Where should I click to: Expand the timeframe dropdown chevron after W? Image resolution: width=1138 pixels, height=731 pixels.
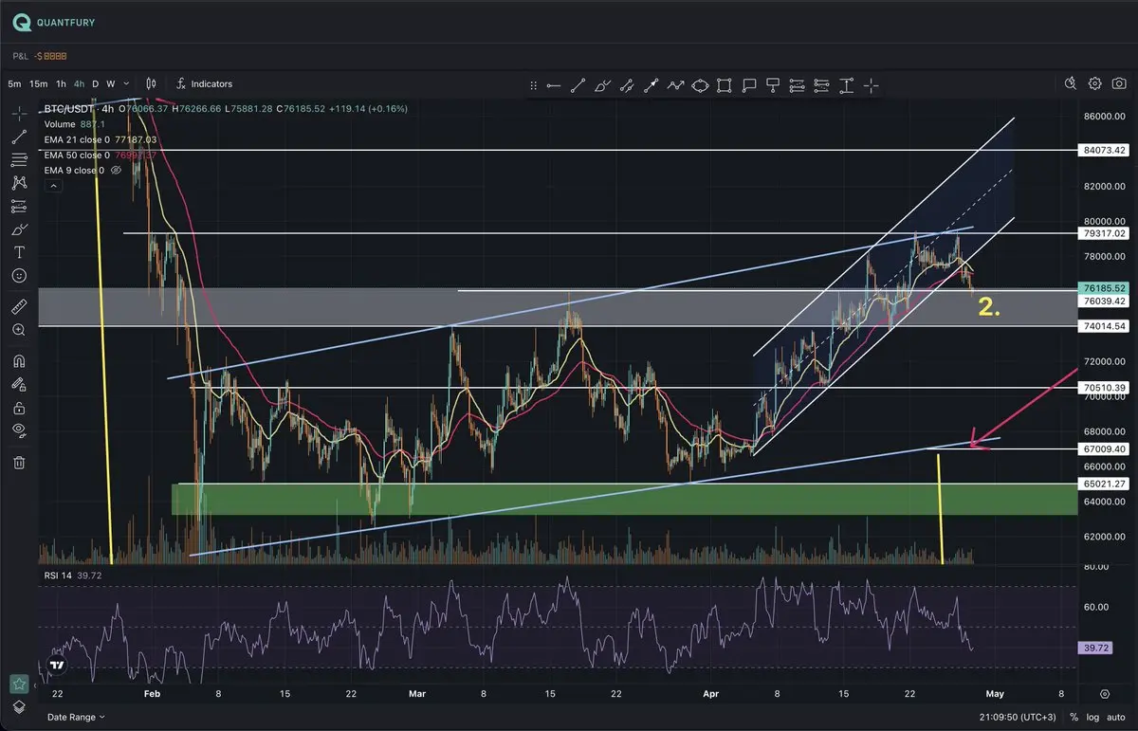click(x=128, y=83)
